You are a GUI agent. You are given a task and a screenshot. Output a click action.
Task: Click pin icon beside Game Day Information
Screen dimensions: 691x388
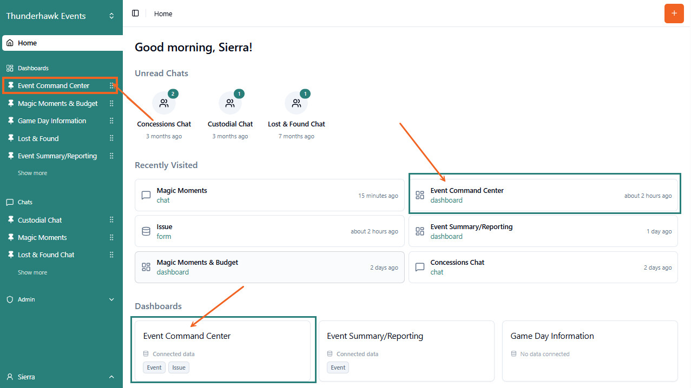(x=10, y=121)
